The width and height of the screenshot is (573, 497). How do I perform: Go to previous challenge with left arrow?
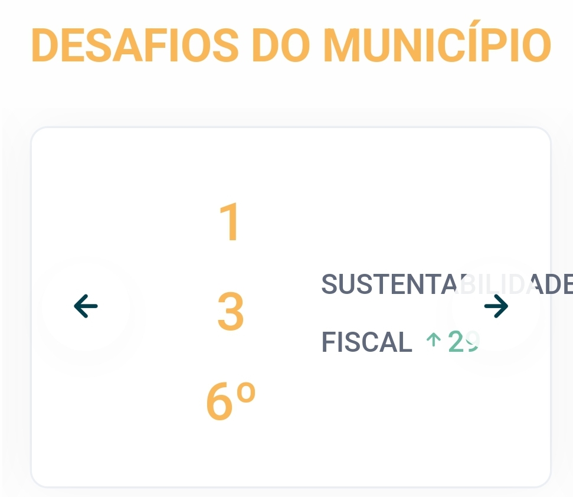coord(86,306)
